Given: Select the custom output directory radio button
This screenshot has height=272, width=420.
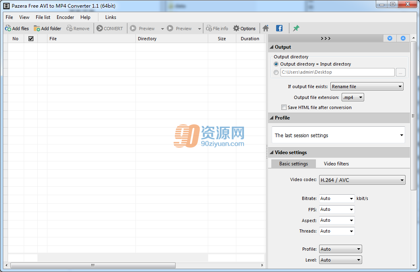Looking at the screenshot, I should [x=276, y=72].
